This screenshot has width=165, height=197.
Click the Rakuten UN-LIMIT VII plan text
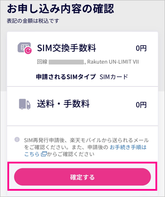point(113,62)
